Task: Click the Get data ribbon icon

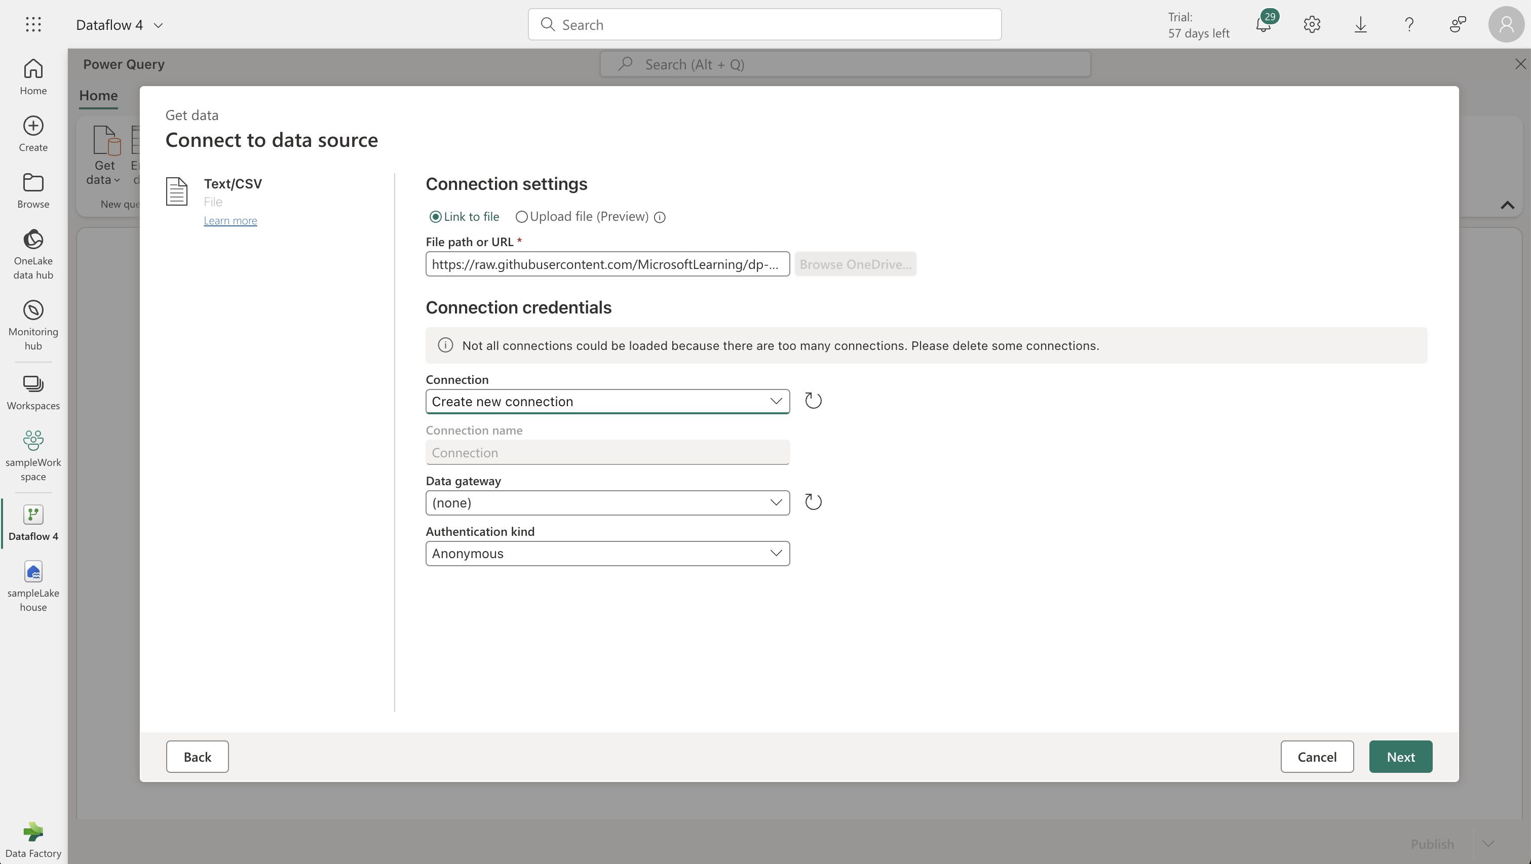Action: [105, 155]
